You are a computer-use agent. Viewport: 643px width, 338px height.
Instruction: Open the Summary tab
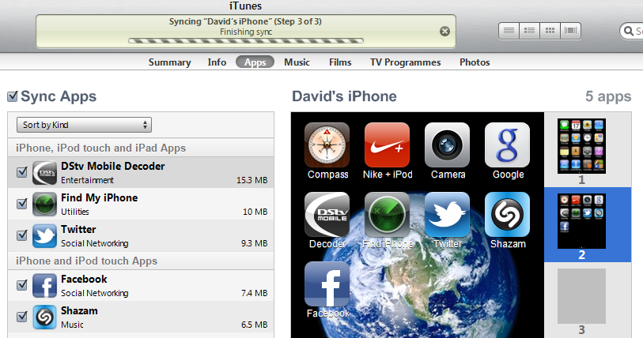tap(170, 62)
